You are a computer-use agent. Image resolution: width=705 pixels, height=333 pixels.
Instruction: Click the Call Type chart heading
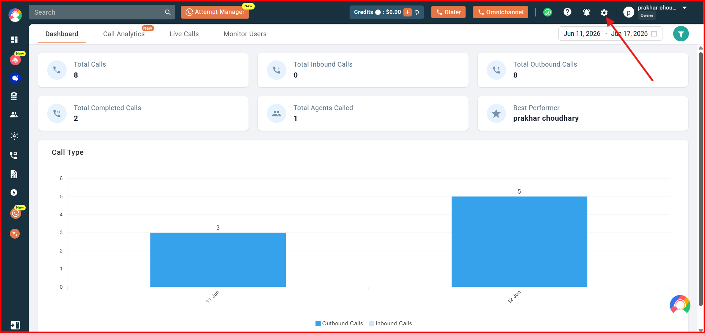68,153
